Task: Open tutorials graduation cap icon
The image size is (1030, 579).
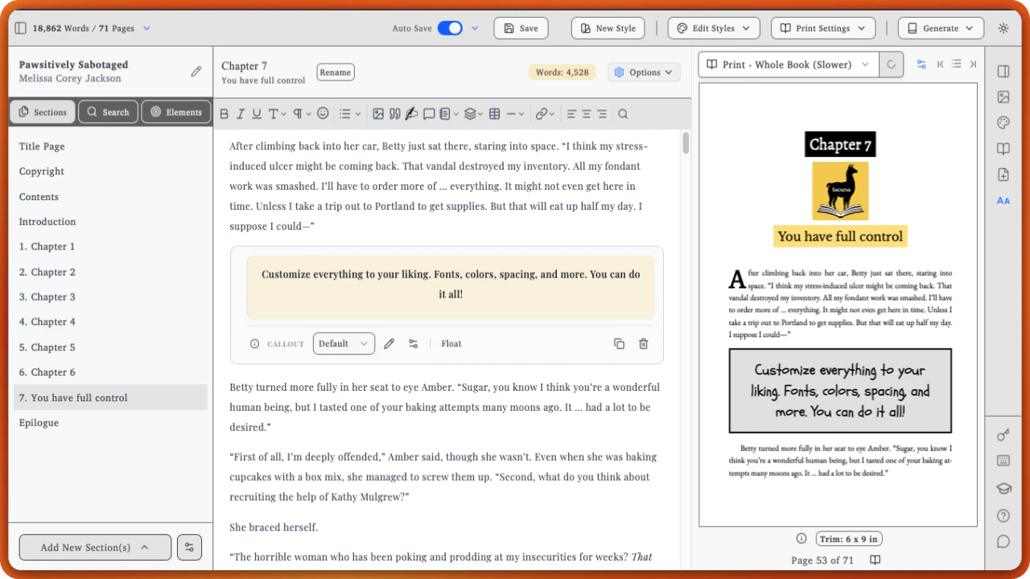Action: 1003,488
